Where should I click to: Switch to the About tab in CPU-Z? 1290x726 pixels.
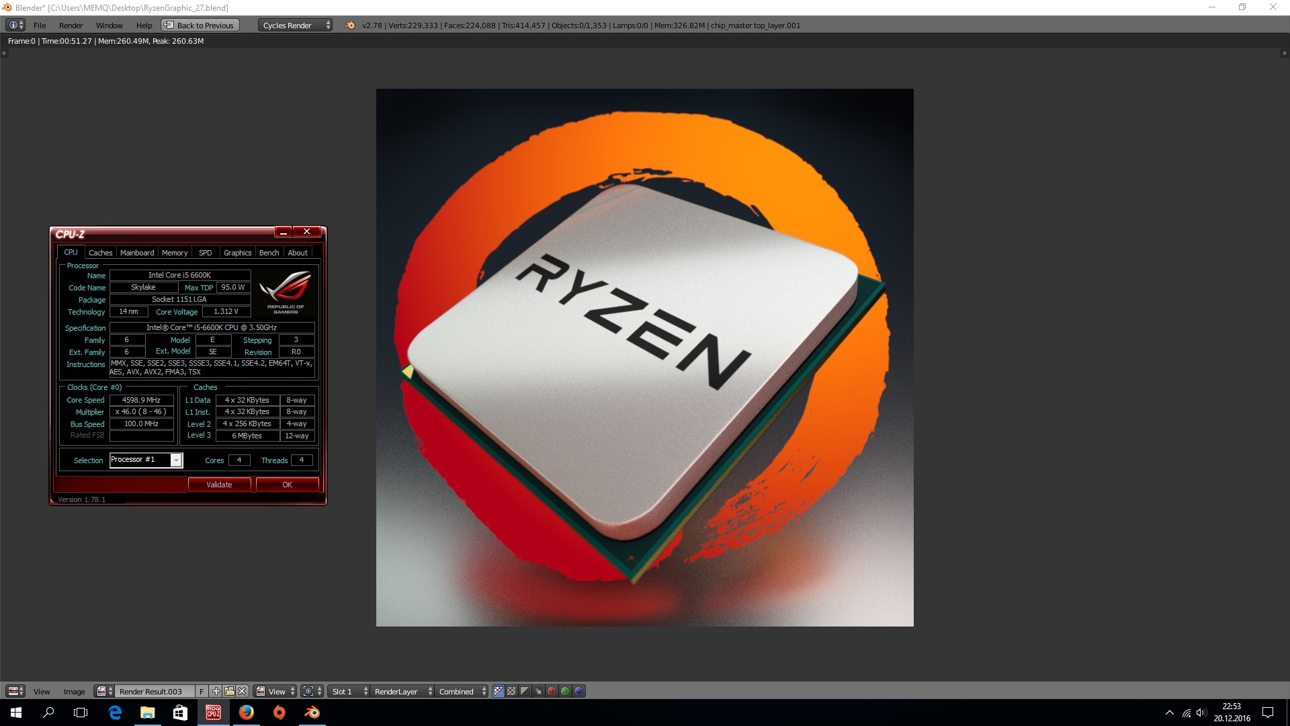(x=298, y=253)
